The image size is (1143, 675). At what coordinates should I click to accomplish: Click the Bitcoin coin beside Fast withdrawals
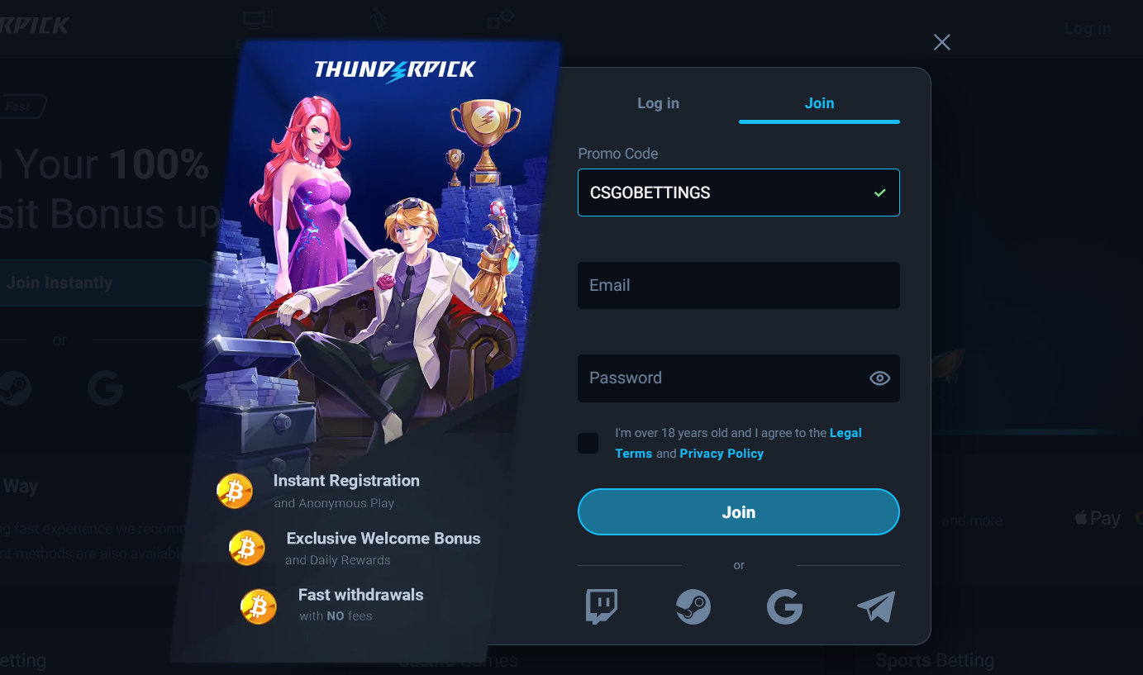259,606
